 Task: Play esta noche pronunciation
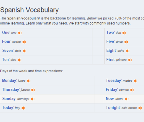140,108
